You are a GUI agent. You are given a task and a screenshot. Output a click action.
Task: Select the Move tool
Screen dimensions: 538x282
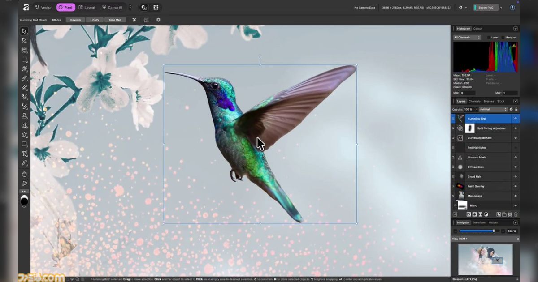click(25, 31)
